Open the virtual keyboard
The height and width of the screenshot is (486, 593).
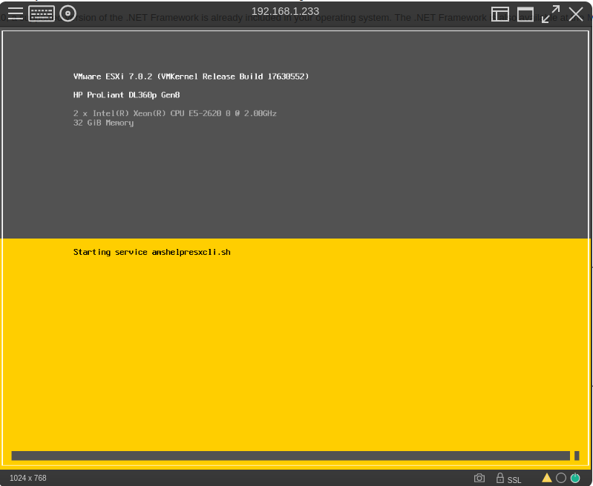point(42,14)
